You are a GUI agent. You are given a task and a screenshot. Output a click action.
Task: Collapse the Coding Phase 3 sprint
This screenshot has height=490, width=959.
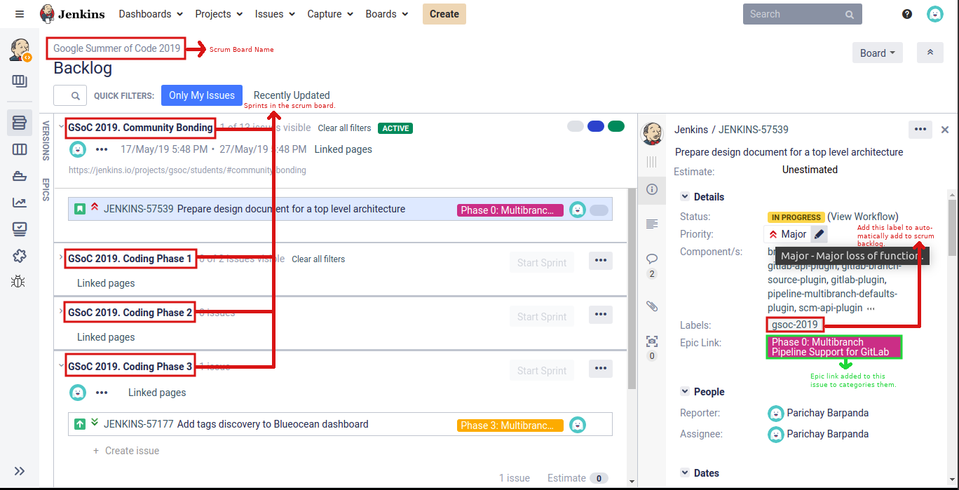(61, 365)
